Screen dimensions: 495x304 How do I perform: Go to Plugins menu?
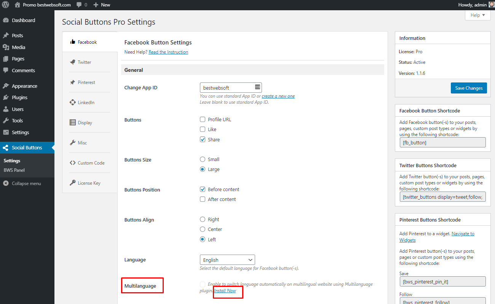[20, 97]
